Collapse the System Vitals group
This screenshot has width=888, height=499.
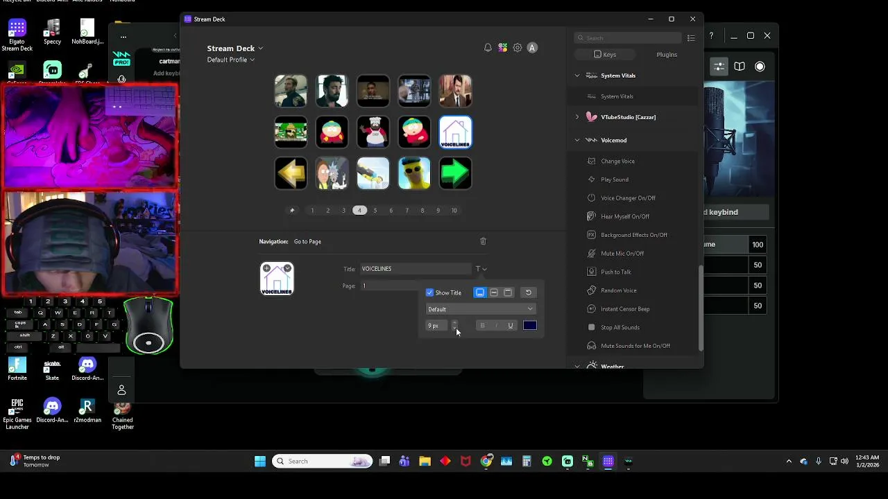click(577, 76)
